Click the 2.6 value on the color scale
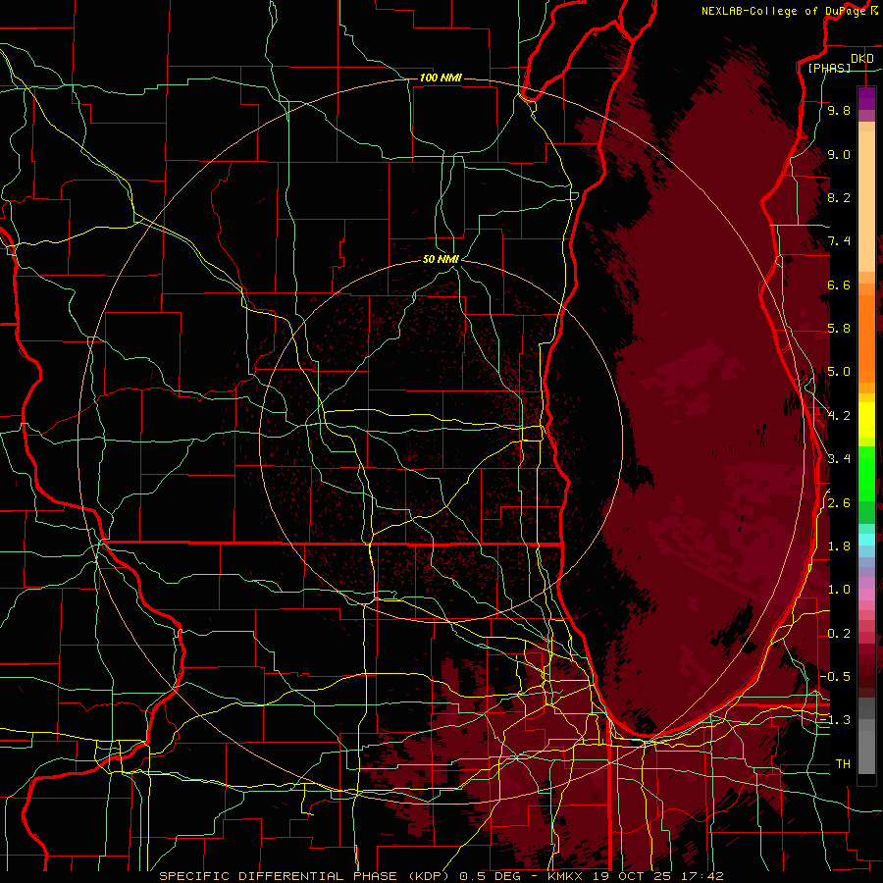 coord(839,502)
